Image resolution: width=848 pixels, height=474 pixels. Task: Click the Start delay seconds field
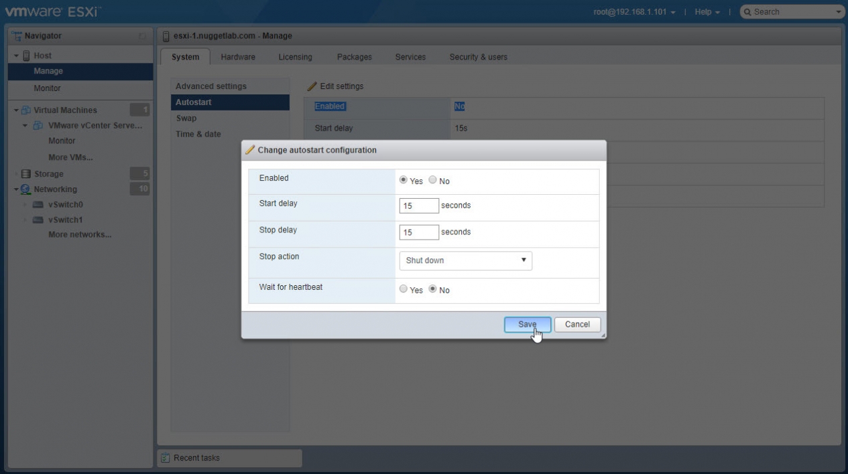click(419, 206)
